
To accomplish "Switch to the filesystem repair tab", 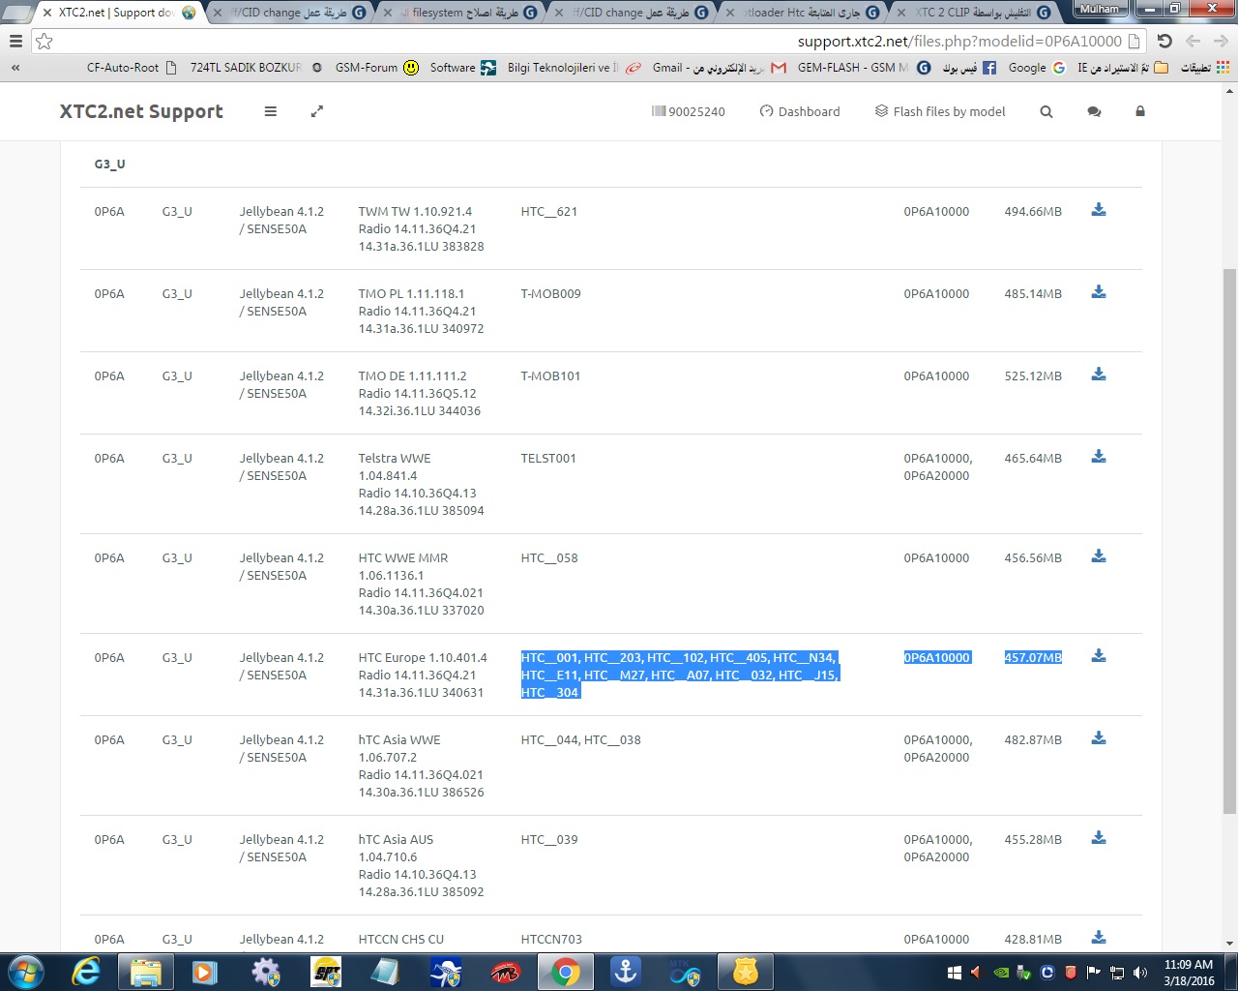I will click(x=464, y=13).
